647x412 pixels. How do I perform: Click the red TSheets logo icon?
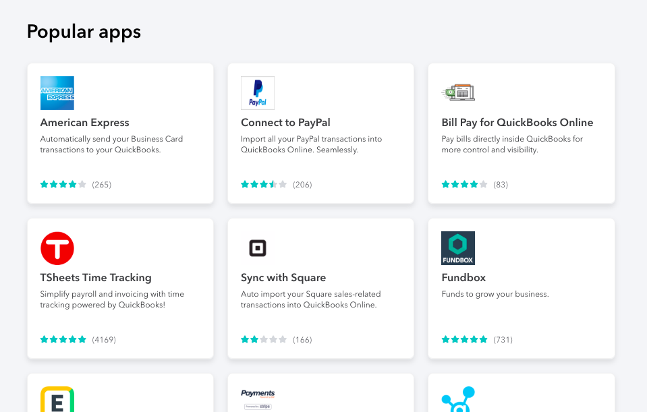57,248
